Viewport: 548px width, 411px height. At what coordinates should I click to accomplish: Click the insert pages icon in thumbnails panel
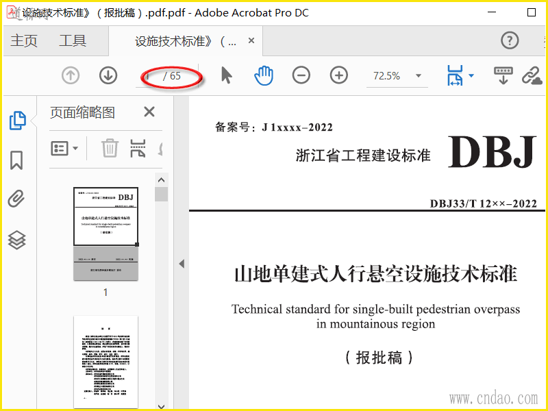(x=138, y=148)
